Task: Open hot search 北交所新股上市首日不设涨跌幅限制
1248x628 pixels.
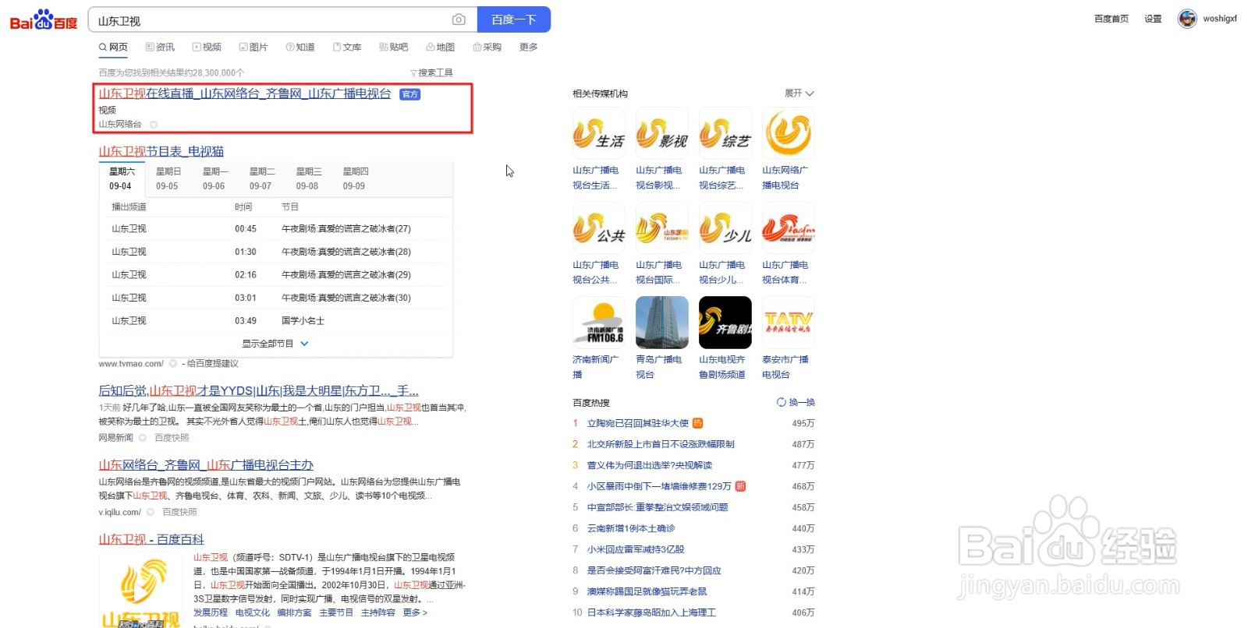Action: coord(661,444)
